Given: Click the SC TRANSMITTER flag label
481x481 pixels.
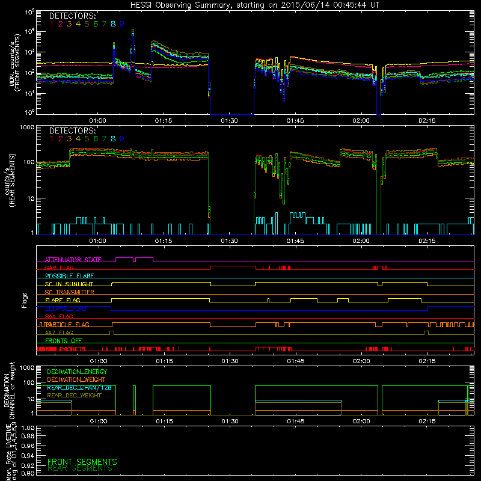Looking at the screenshot, I should [70, 292].
